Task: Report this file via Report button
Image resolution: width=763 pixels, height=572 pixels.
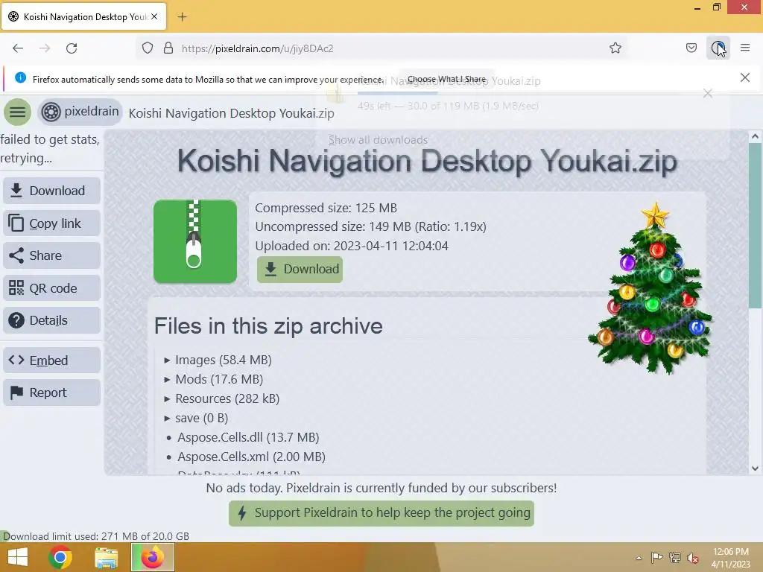Action: point(51,393)
